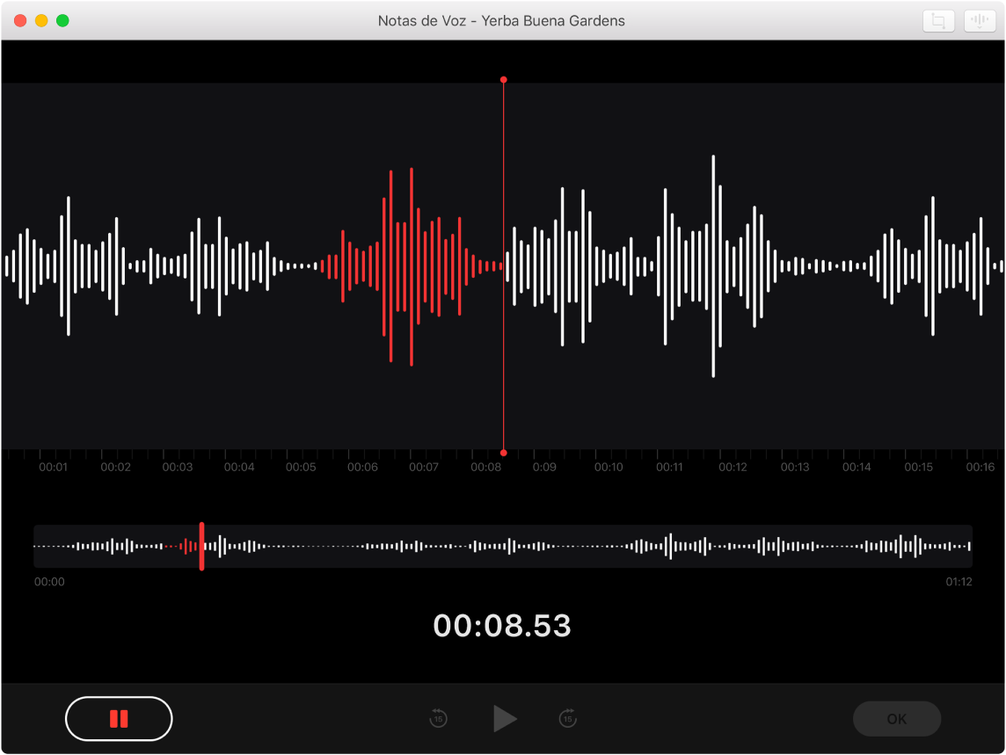1006x755 pixels.
Task: Click the green full screen button
Action: click(x=62, y=20)
